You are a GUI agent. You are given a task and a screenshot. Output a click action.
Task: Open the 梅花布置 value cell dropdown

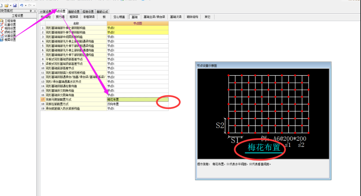click(x=138, y=100)
